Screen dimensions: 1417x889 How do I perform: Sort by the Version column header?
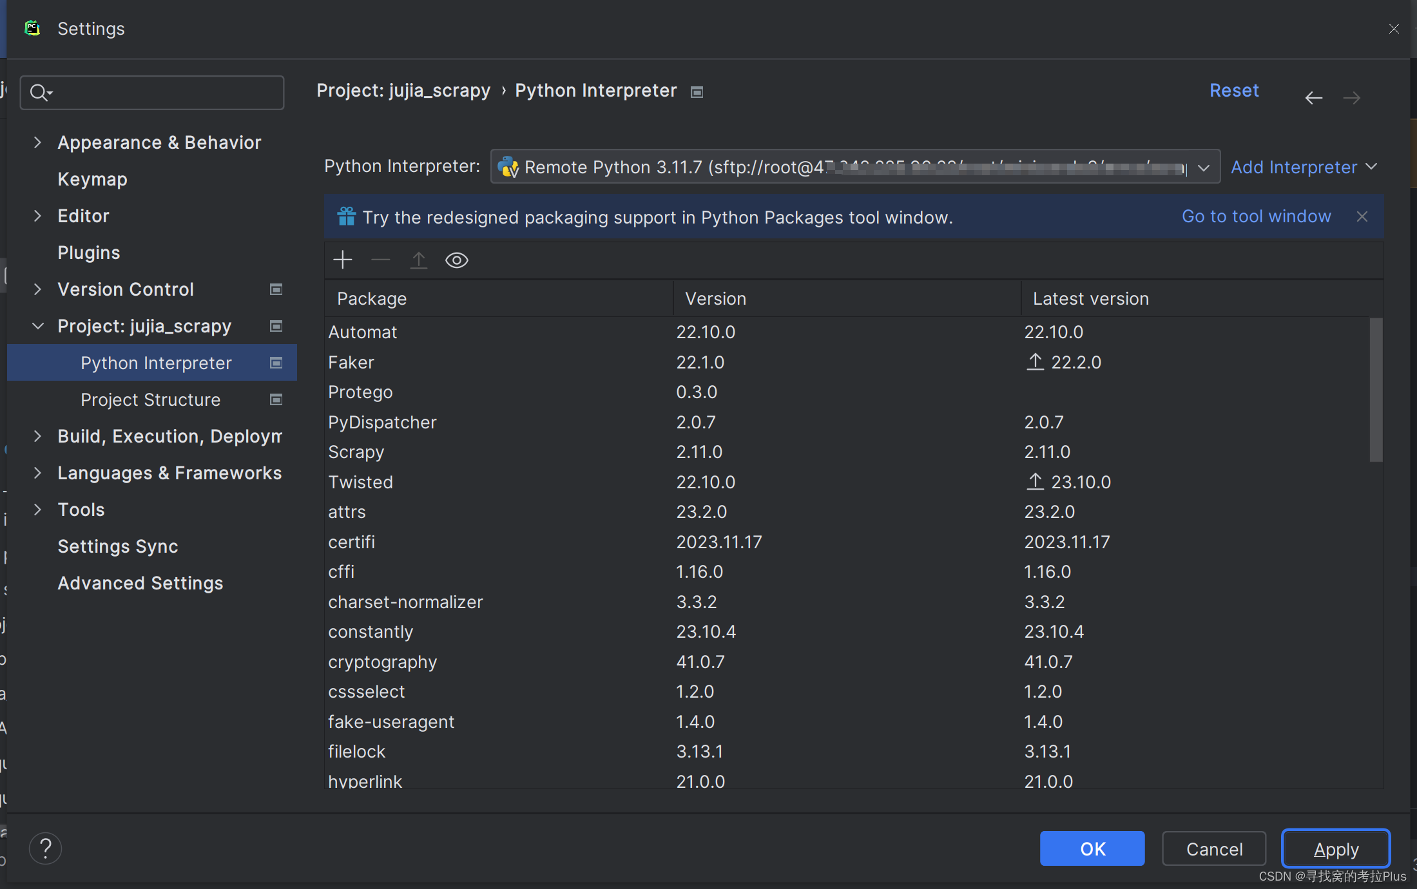point(847,298)
